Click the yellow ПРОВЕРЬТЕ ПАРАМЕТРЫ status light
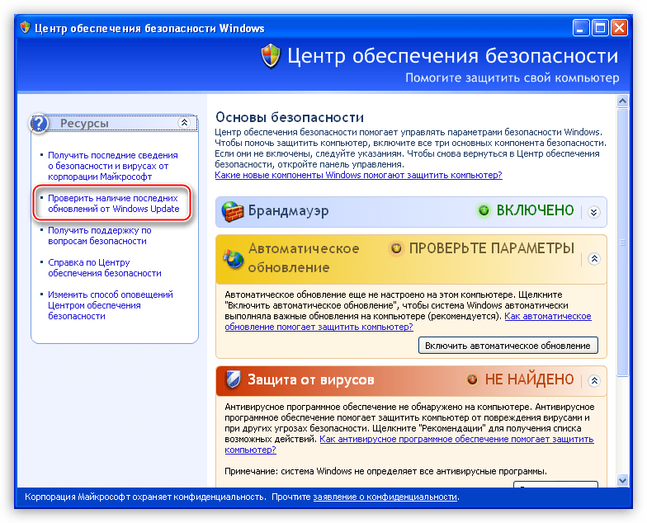Screen dimensions: 647x523 [x=396, y=248]
